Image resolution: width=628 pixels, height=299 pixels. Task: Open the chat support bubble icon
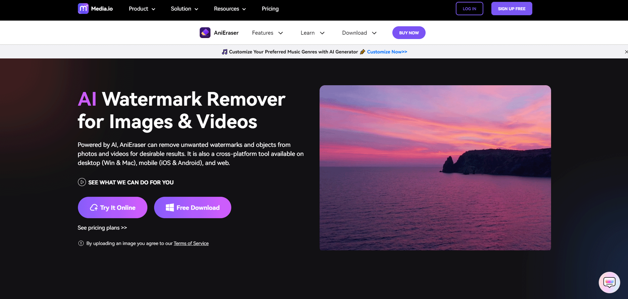click(x=609, y=282)
